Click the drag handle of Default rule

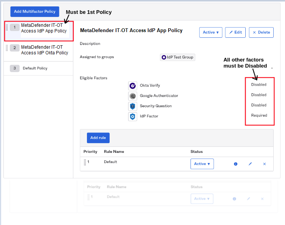[x=85, y=162]
